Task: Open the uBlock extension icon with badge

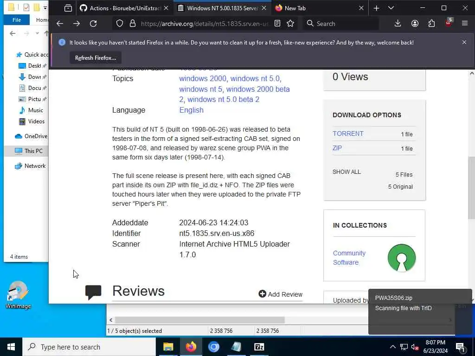Action: pyautogui.click(x=449, y=23)
